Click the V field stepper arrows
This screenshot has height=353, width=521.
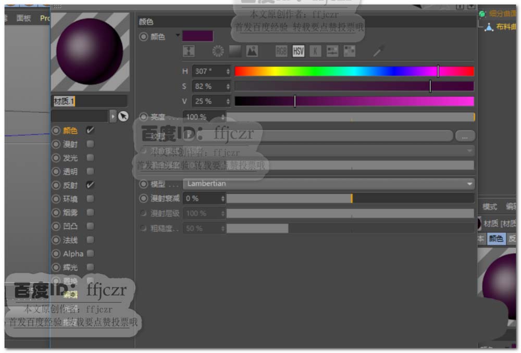pyautogui.click(x=228, y=101)
